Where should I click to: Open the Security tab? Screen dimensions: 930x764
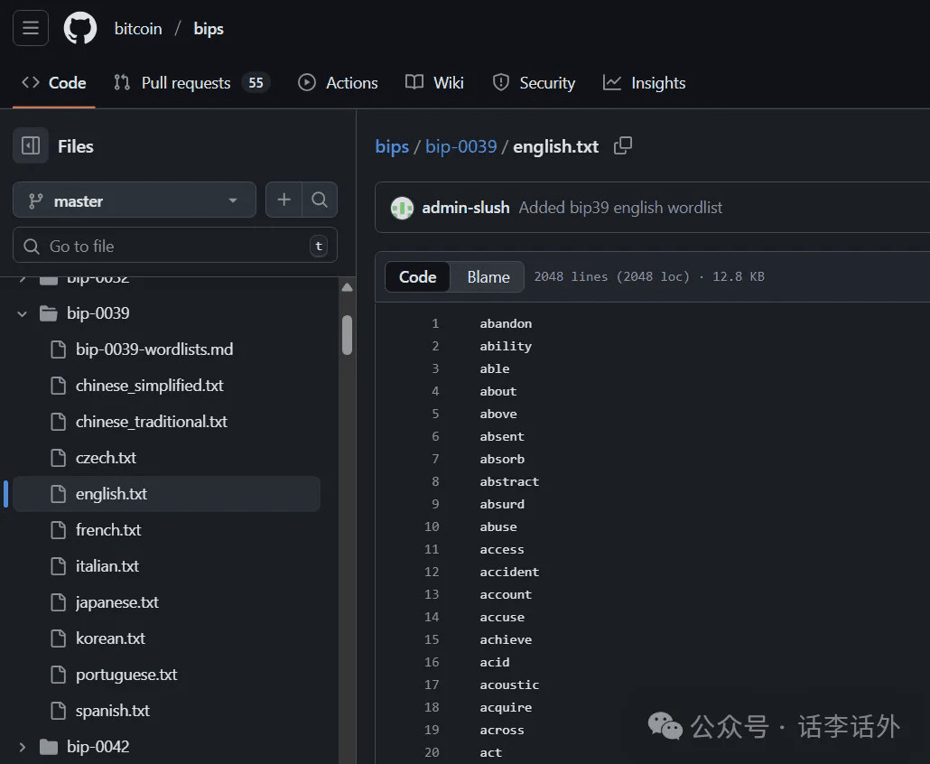[534, 83]
